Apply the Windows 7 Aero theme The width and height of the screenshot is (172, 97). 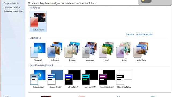click(38, 51)
